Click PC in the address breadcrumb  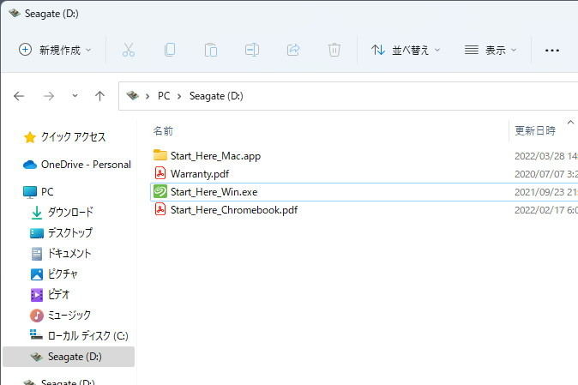coord(164,96)
